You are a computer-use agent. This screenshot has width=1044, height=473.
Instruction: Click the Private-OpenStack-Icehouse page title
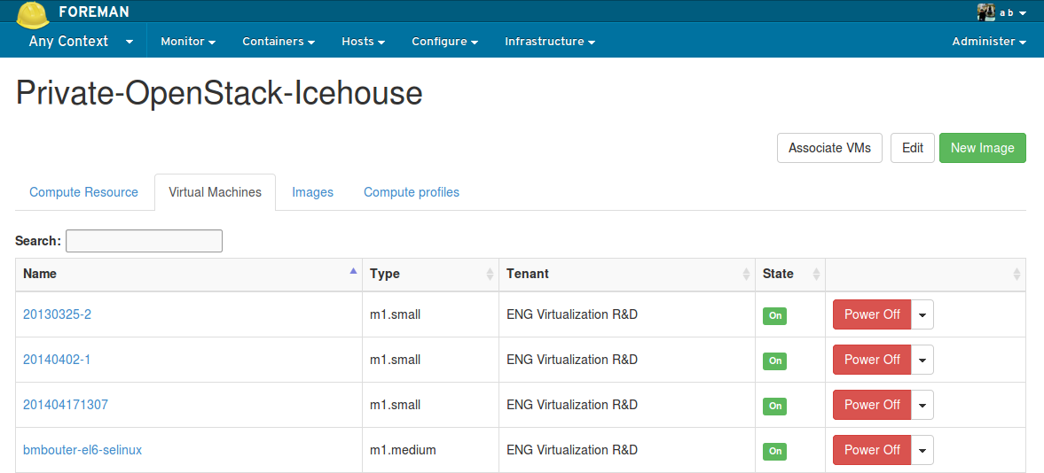point(219,93)
